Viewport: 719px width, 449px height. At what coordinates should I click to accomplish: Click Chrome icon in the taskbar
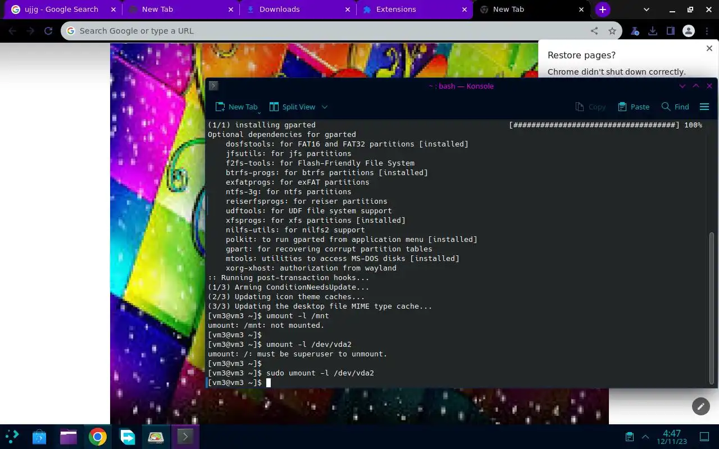pos(98,437)
